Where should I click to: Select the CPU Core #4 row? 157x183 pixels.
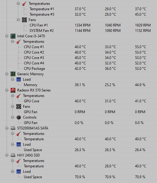78,63
